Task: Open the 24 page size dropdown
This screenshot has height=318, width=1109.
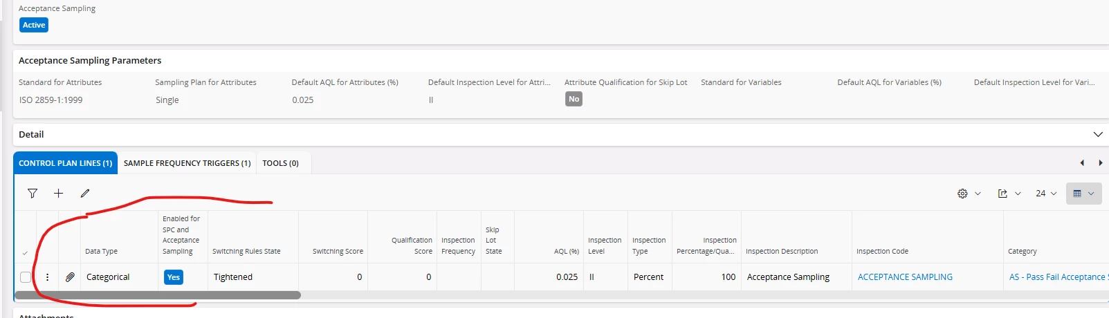Action: click(1046, 194)
